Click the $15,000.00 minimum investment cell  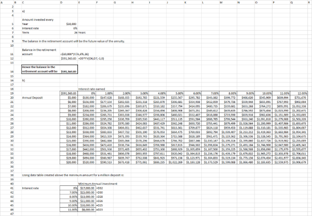(86, 192)
